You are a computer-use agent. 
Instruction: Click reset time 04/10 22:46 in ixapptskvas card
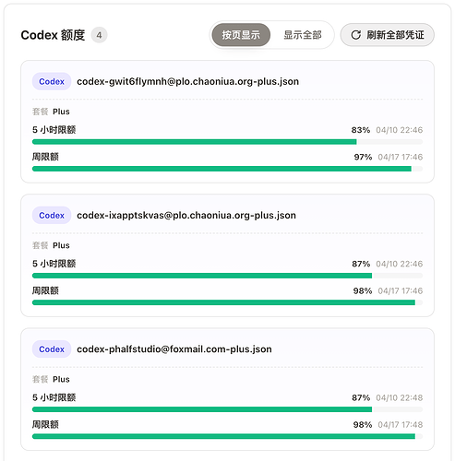click(x=400, y=264)
